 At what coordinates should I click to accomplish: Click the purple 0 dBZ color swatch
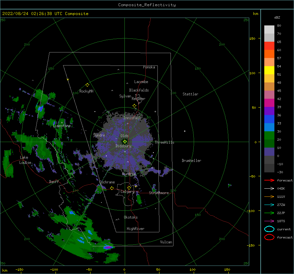pyautogui.click(x=269, y=151)
